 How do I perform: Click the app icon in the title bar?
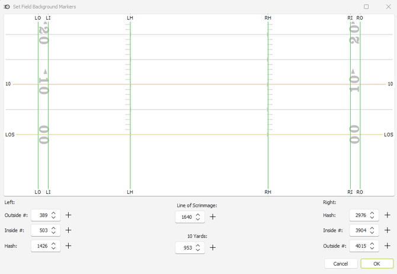(7, 7)
